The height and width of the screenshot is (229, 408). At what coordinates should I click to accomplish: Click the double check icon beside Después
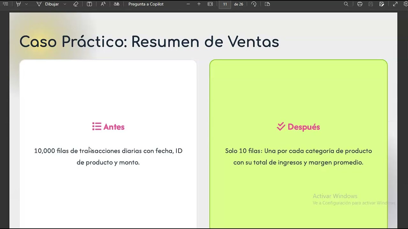pos(281,127)
